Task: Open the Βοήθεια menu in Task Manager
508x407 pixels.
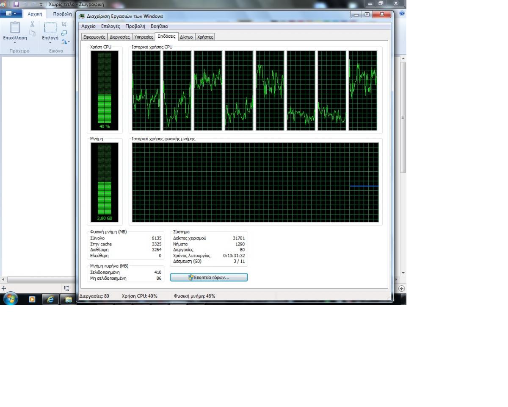Action: coord(159,26)
